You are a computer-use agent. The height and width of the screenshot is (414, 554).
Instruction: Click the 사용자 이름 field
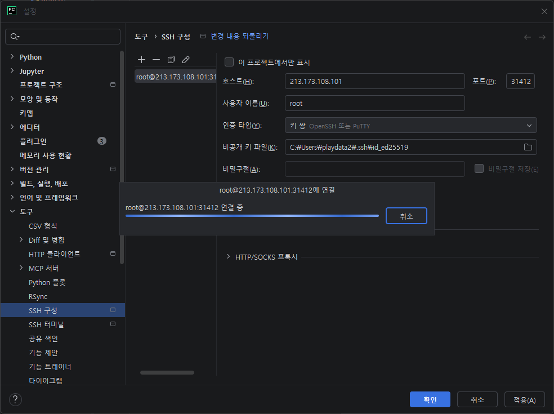(374, 103)
